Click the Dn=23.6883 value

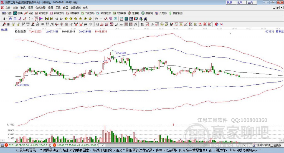pyautogui.click(x=85, y=31)
